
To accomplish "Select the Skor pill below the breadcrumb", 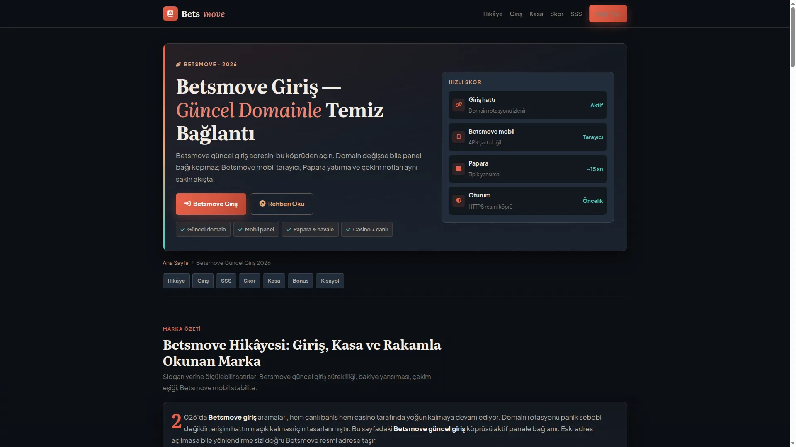I will (x=250, y=281).
